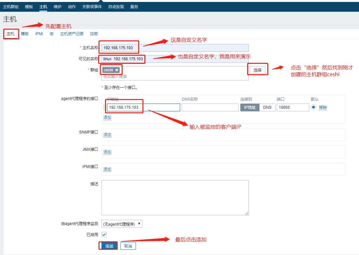Open the 维护 navigation item
The height and width of the screenshot is (255, 359).
click(x=58, y=7)
